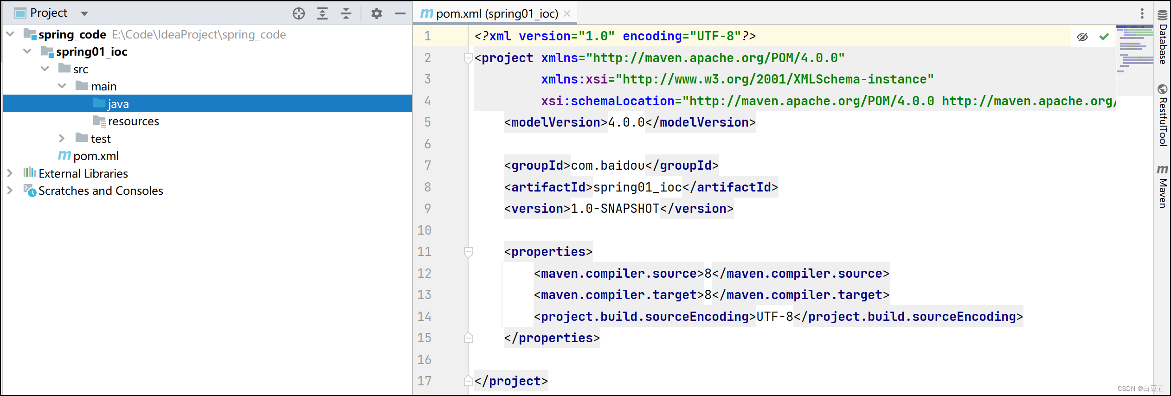Click the Maven icon beside pom.xml in tree
This screenshot has height=396, width=1171.
tap(64, 155)
